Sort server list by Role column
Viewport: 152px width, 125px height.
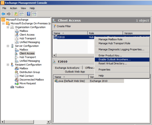[x=105, y=33]
